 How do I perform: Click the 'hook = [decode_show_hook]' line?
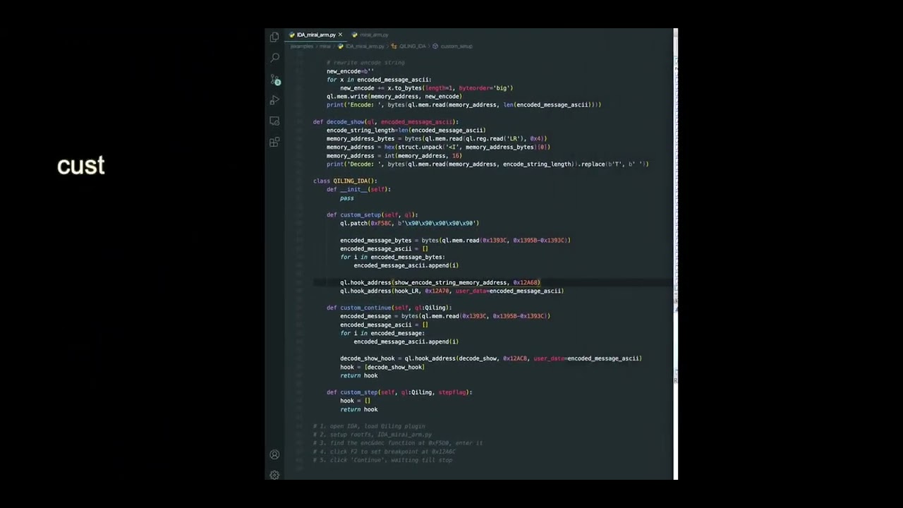[x=382, y=367]
